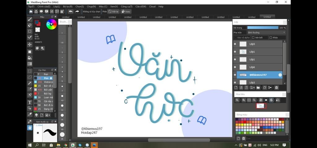Open the Windows Start menu
Screen dimensions: 317x148
click(x=30, y=145)
